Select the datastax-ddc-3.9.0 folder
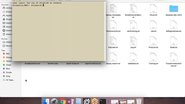This screenshot has width=185, height=104. pyautogui.click(x=174, y=8)
